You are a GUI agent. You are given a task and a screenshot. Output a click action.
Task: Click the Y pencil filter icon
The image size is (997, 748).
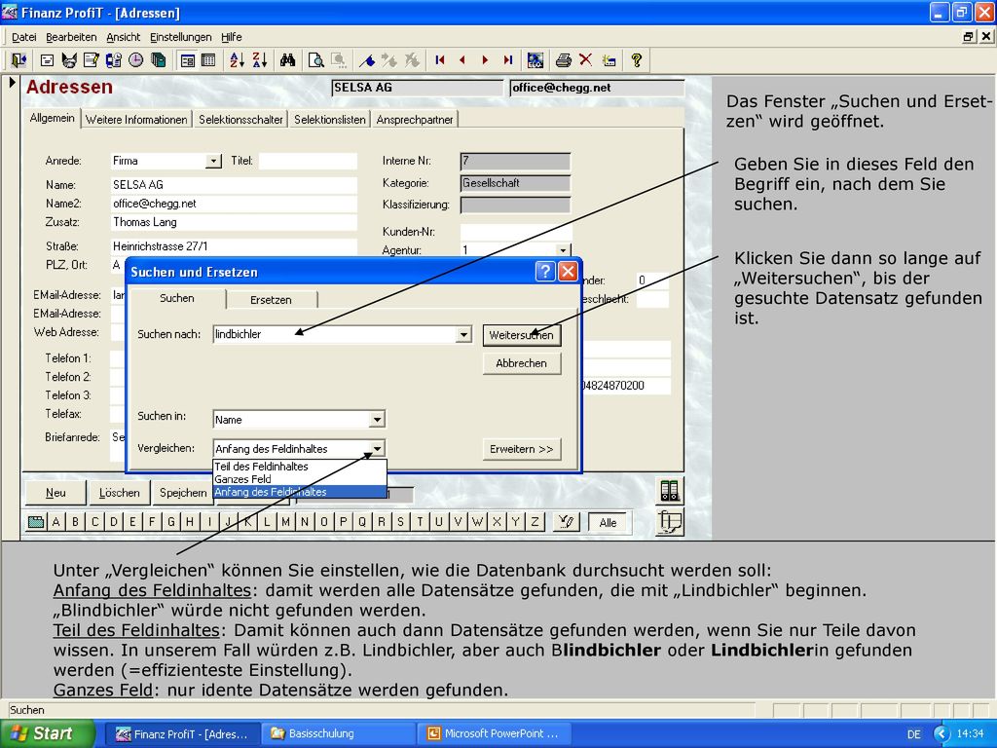pos(566,522)
